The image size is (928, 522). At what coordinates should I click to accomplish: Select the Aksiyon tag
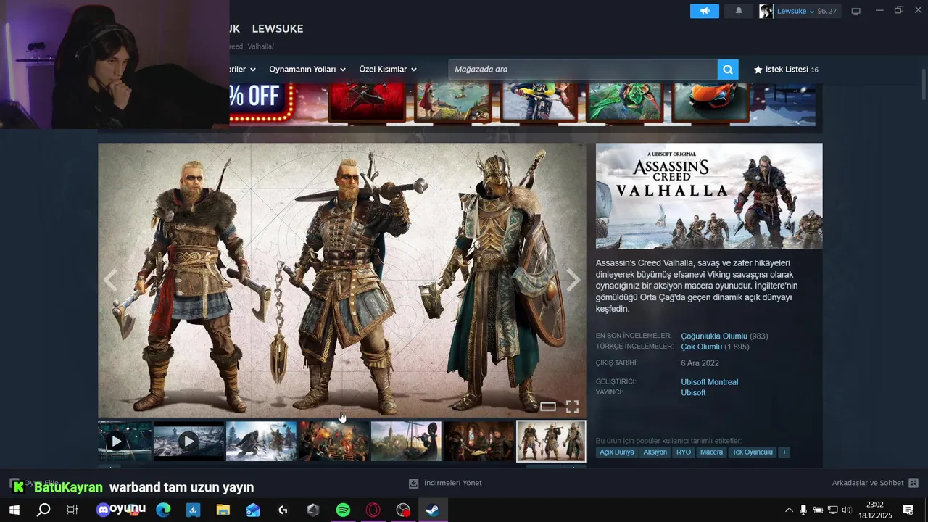point(655,452)
